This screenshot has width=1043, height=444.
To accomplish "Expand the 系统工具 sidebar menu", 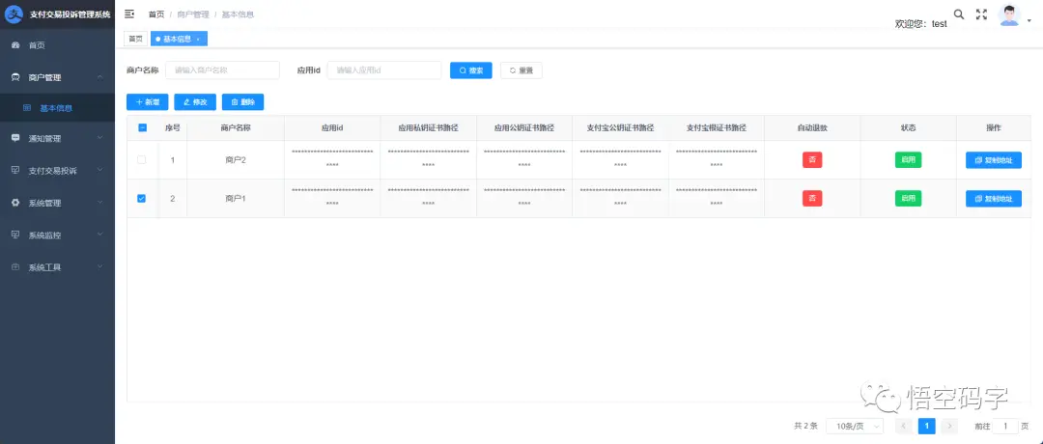I will tap(57, 267).
